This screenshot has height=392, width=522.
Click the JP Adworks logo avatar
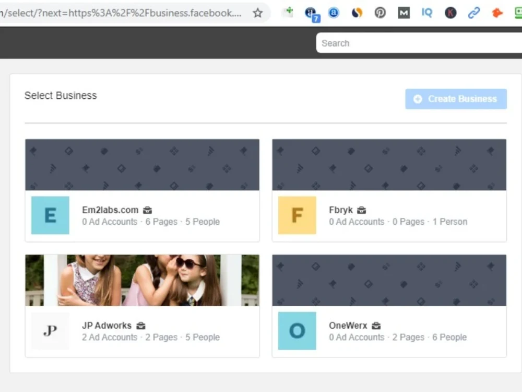click(x=50, y=331)
